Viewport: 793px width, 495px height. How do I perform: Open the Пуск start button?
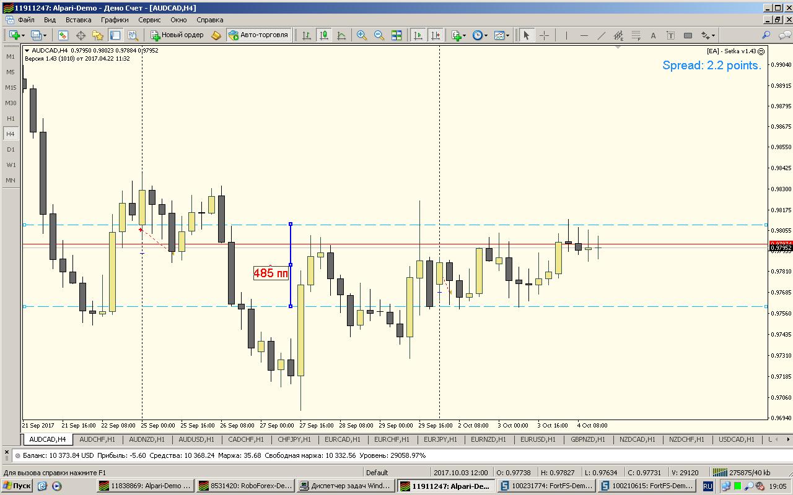(x=17, y=486)
